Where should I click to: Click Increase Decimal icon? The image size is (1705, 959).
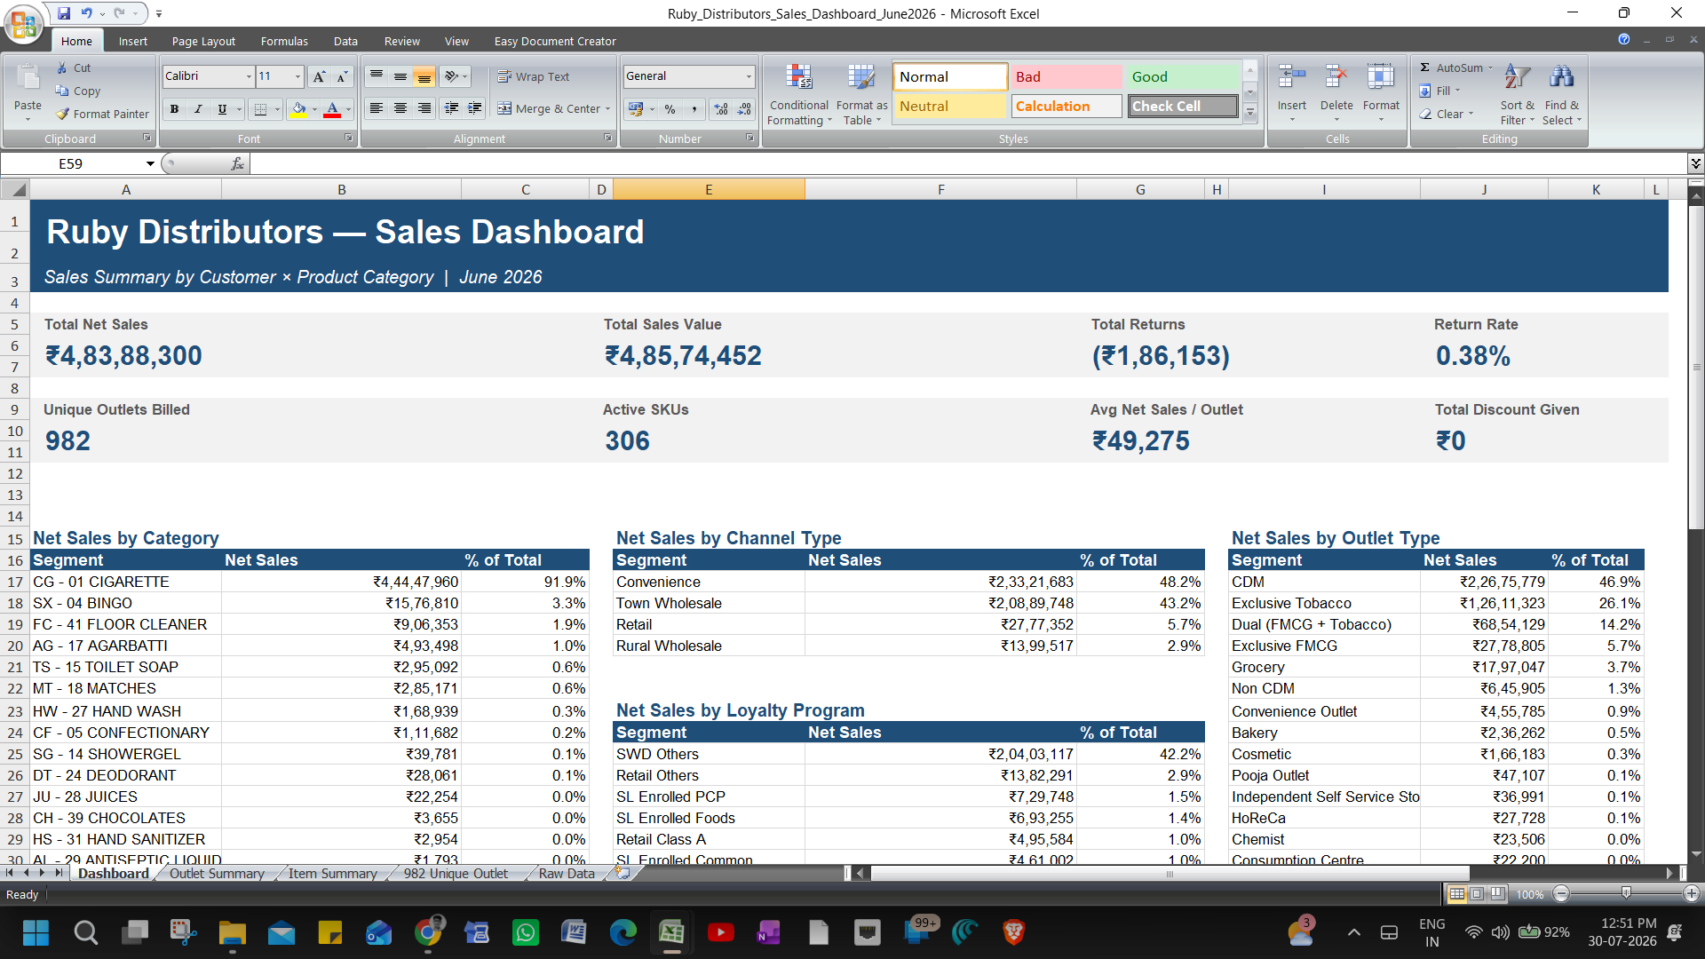[x=721, y=109]
